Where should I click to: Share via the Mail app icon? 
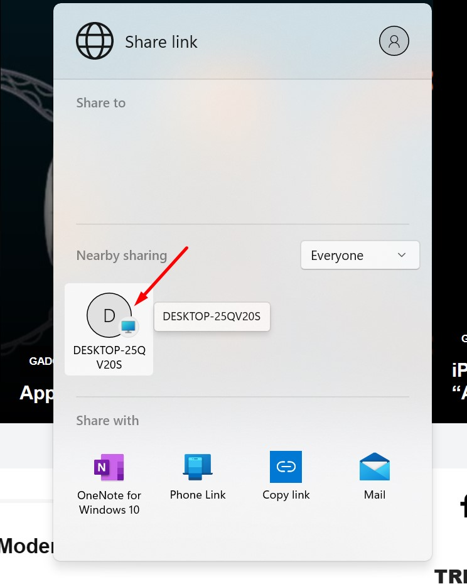pos(375,468)
